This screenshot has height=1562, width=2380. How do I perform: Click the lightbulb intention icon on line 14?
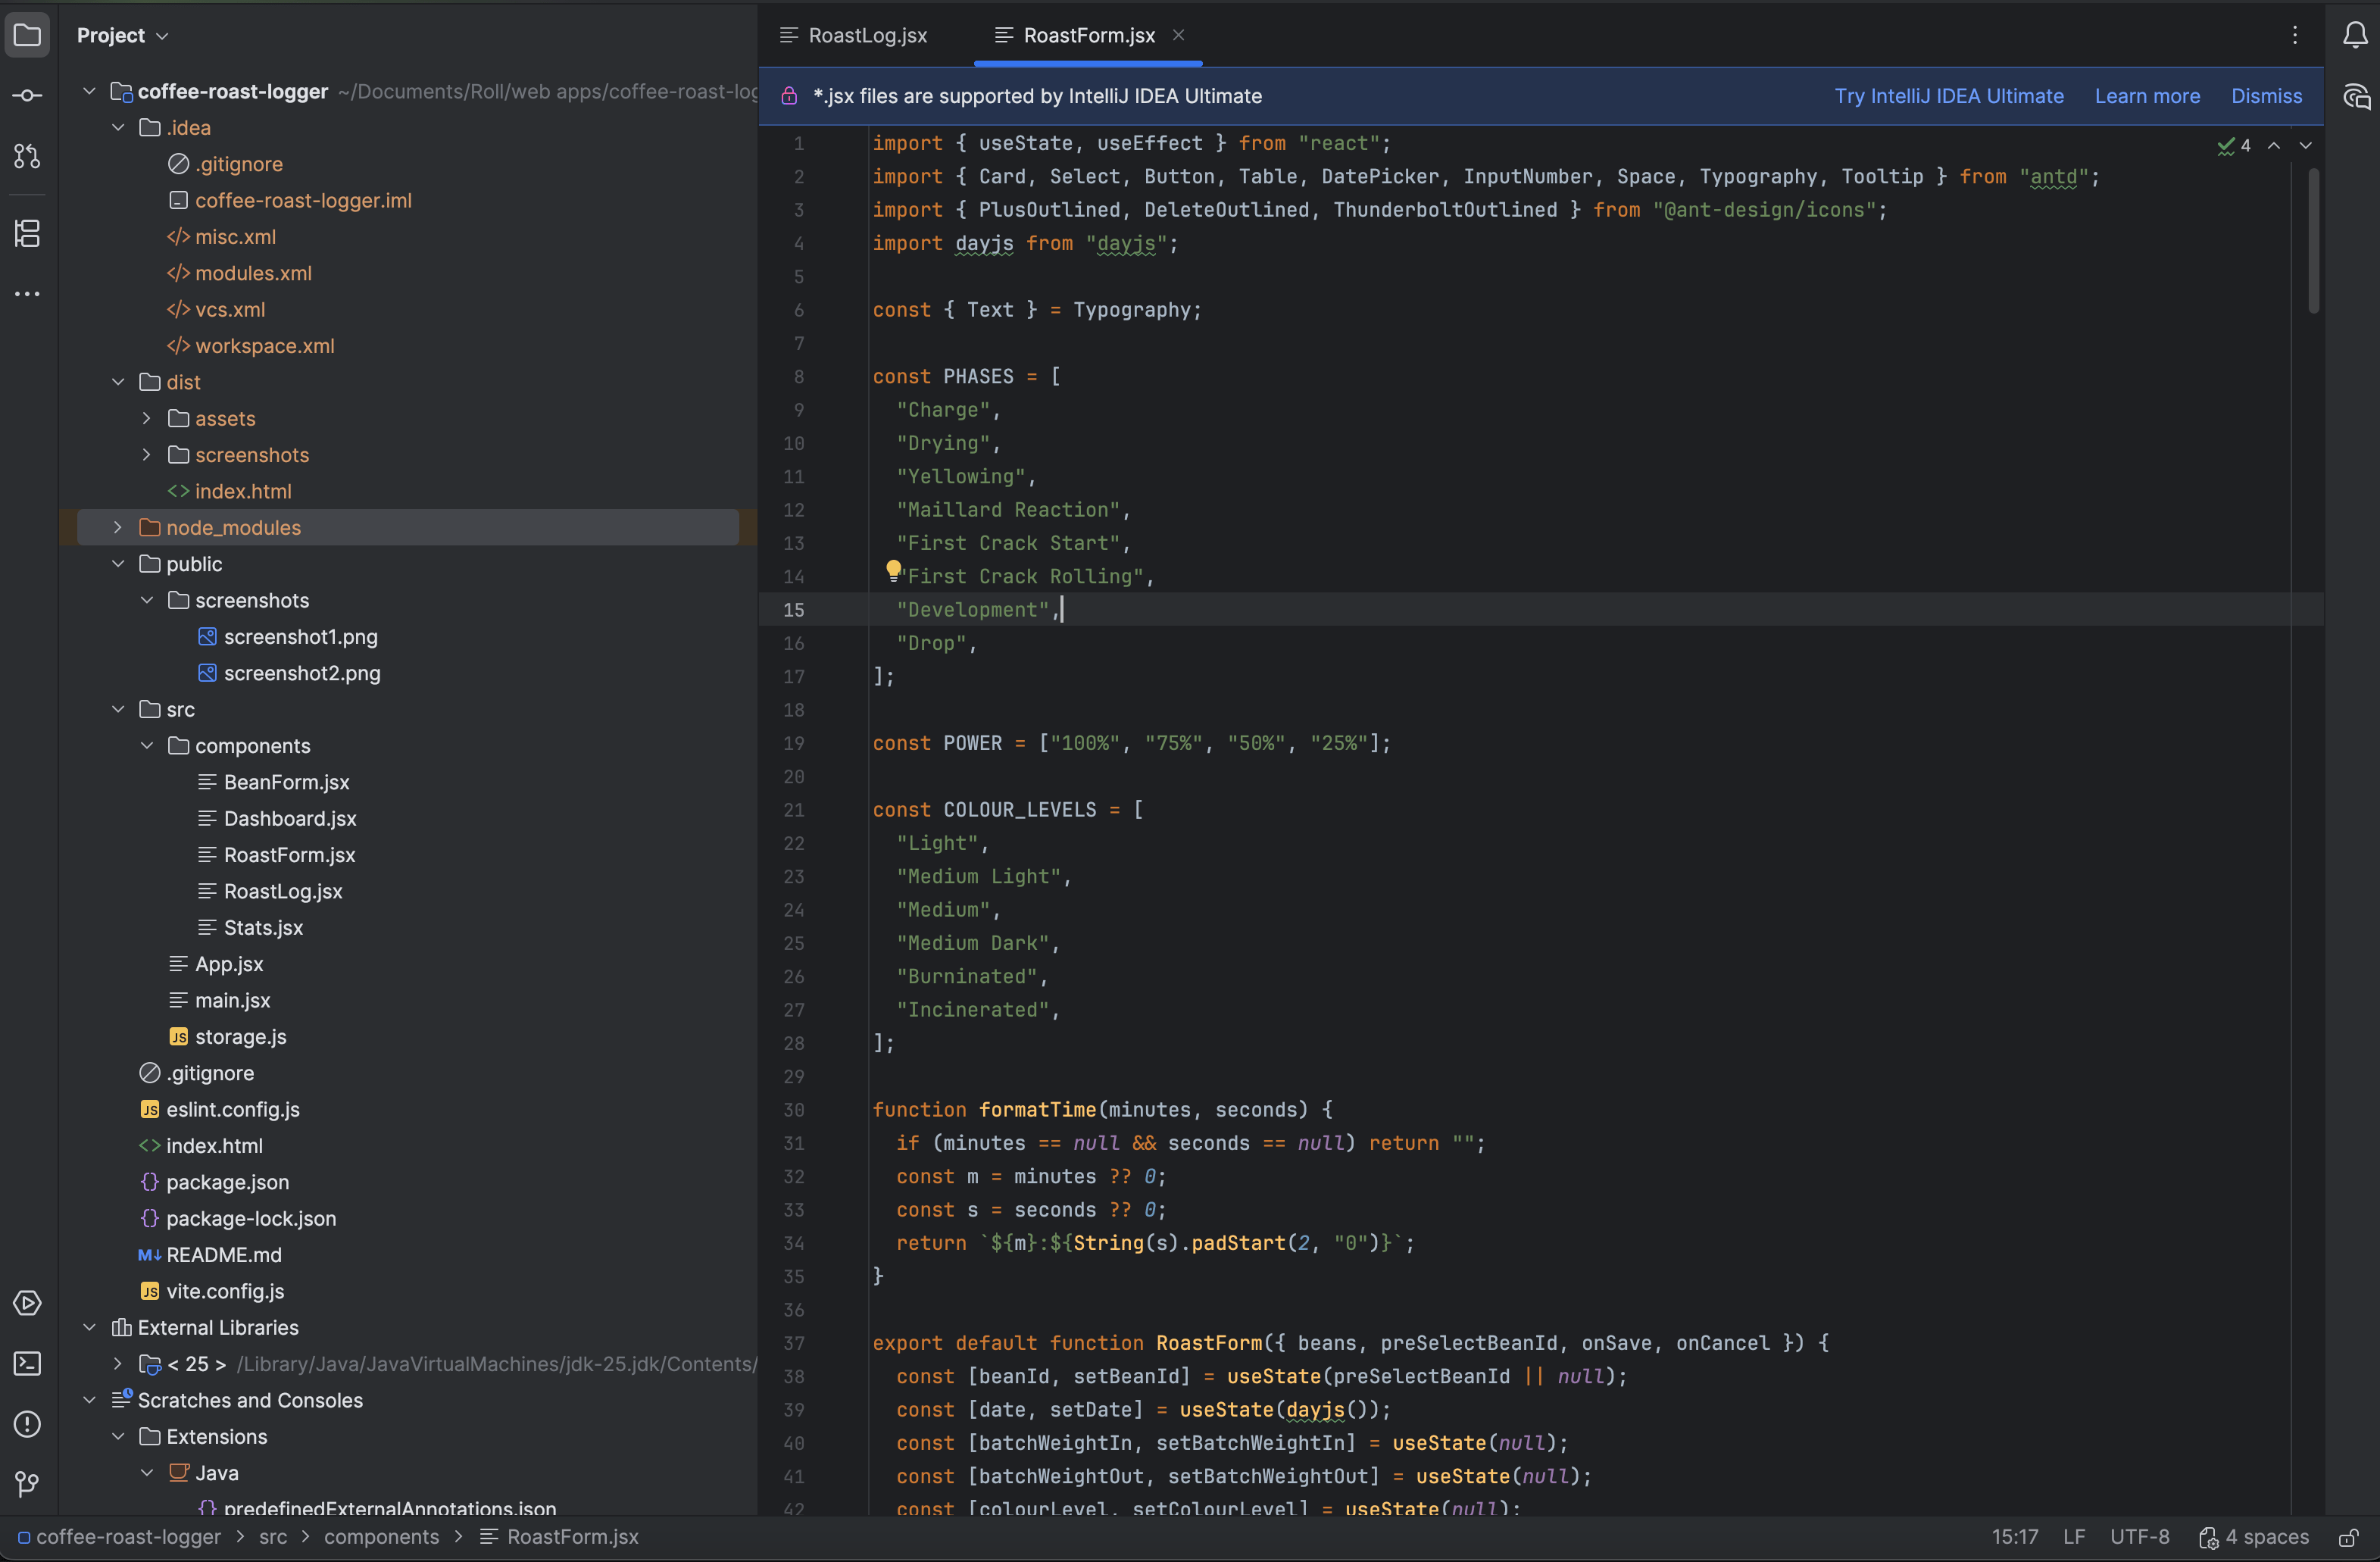coord(893,570)
